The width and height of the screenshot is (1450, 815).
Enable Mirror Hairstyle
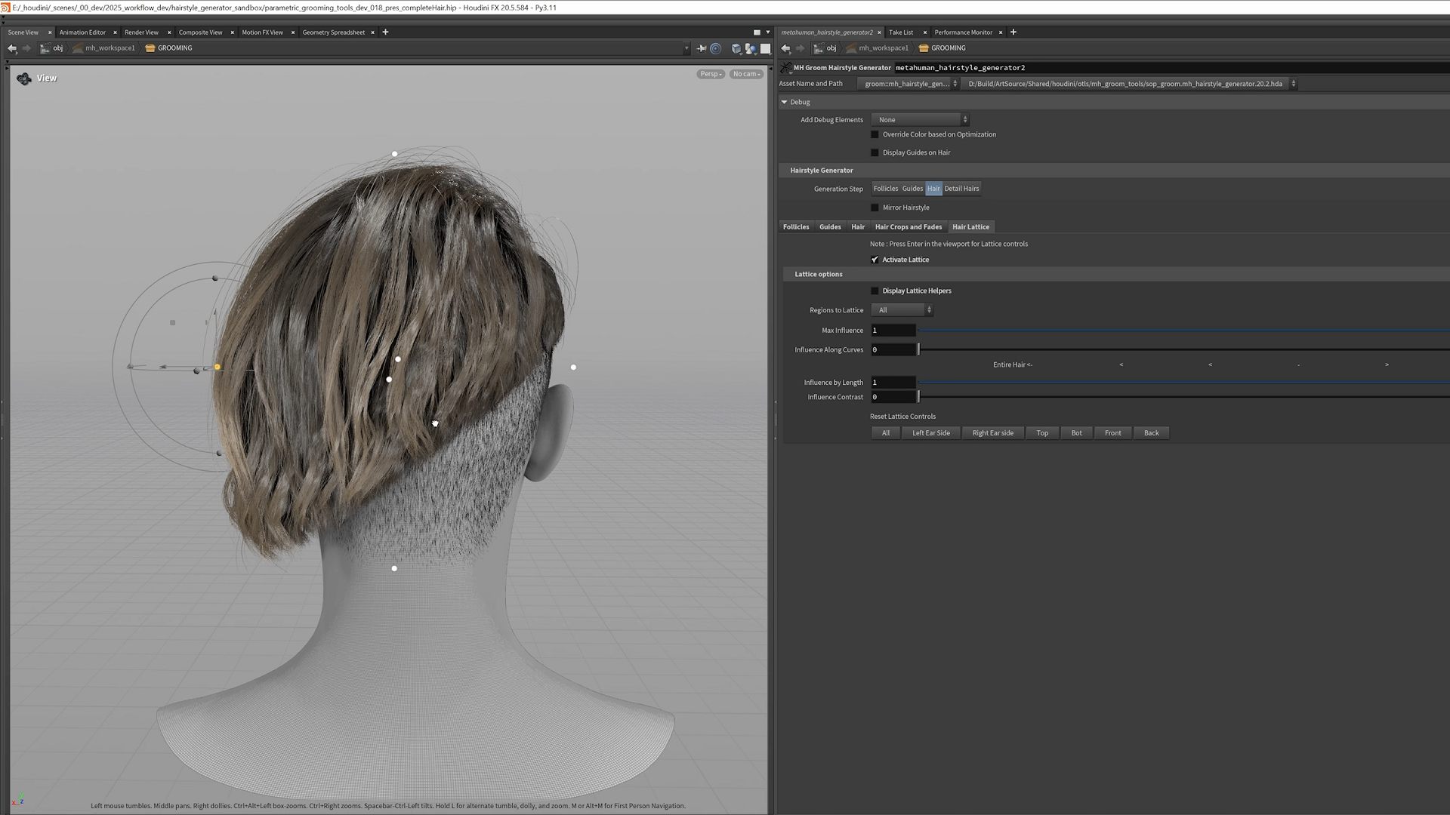click(x=875, y=207)
